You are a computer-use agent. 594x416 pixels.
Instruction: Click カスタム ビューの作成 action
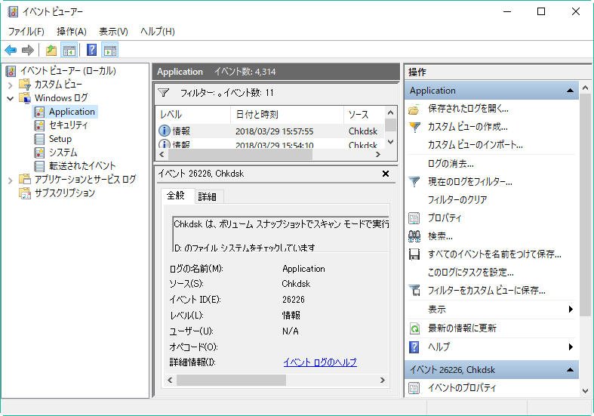[467, 127]
